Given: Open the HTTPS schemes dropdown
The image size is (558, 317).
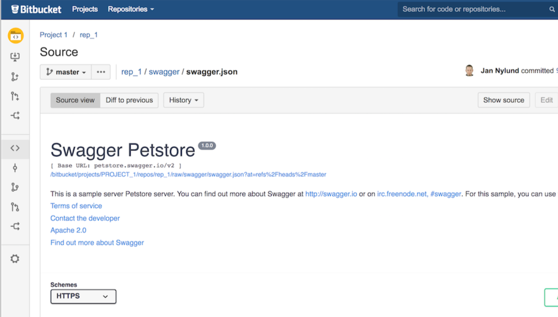Looking at the screenshot, I should tap(83, 296).
